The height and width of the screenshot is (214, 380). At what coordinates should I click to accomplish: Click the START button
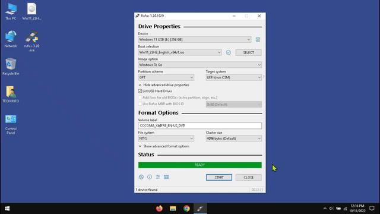pos(219,177)
